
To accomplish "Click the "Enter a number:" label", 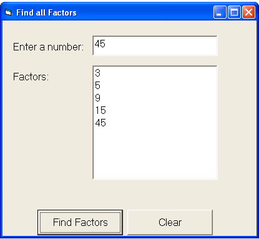I will click(x=48, y=47).
